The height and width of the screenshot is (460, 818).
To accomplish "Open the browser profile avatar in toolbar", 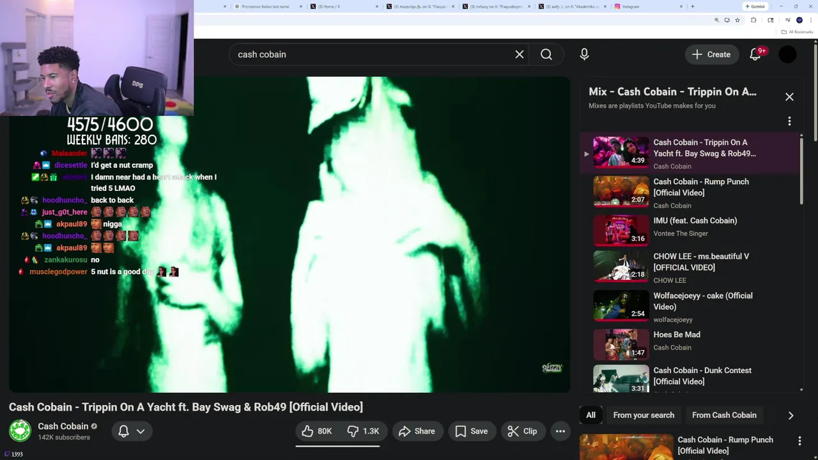I will point(799,20).
